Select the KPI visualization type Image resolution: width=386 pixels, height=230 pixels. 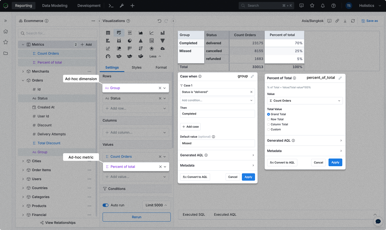tap(130, 33)
